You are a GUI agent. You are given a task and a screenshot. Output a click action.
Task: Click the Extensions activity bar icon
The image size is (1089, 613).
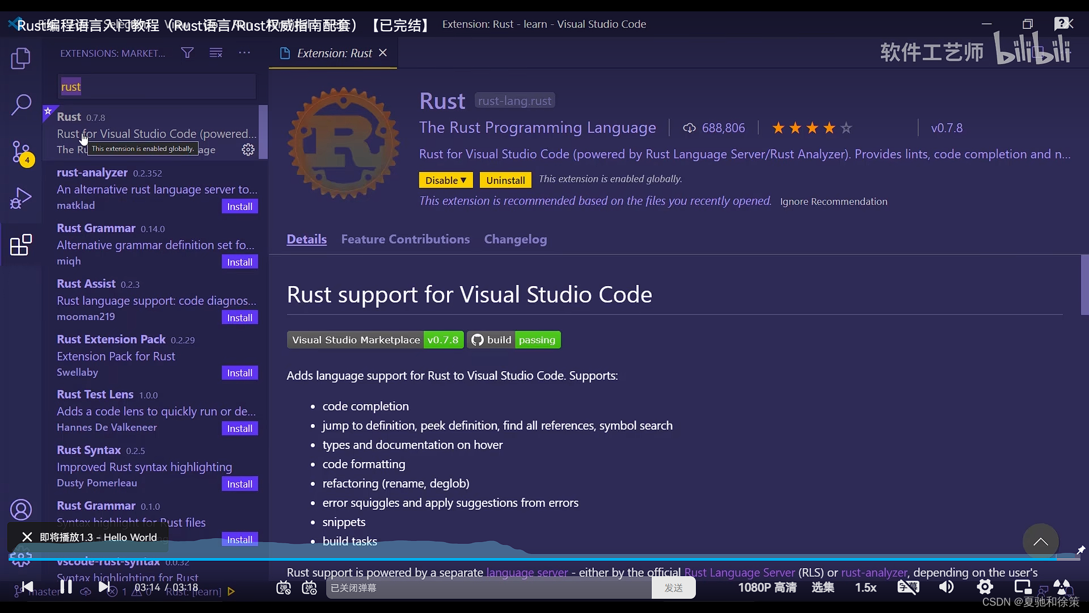point(21,245)
